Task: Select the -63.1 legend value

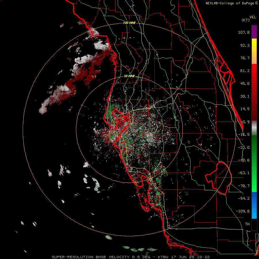Action: pos(244,173)
